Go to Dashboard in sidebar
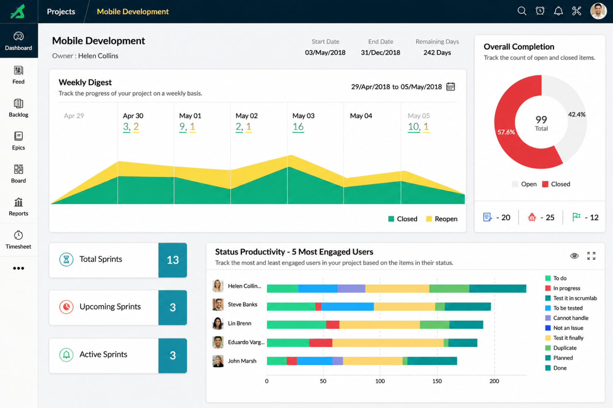The width and height of the screenshot is (613, 408). tap(19, 41)
